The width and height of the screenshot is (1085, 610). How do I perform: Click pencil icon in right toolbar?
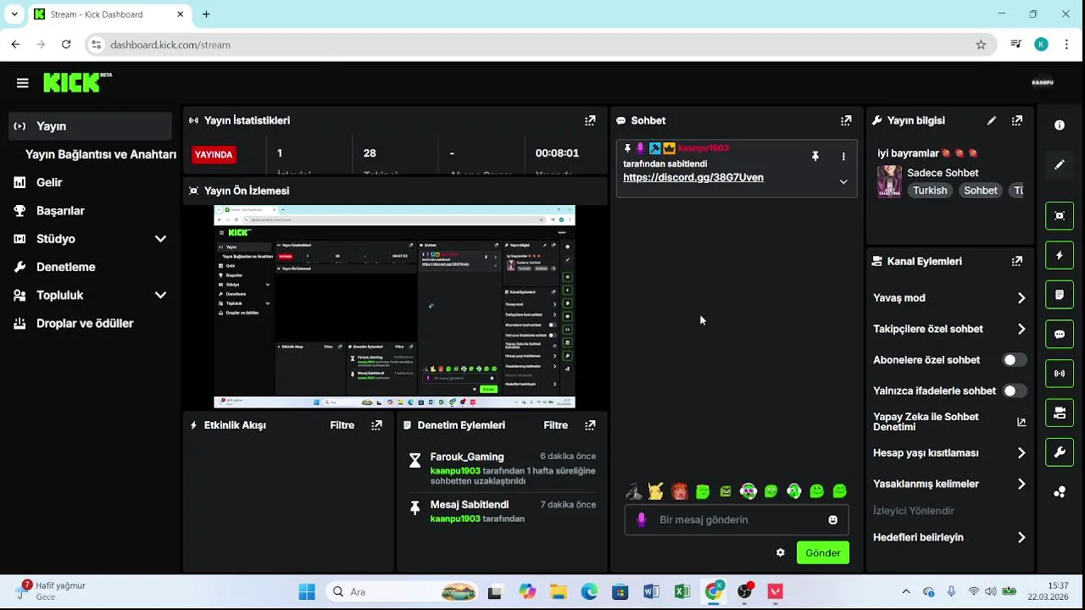[x=1060, y=164]
